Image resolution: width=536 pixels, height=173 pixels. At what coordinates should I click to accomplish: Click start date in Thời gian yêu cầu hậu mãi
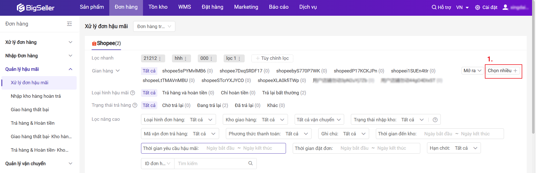coord(220,148)
